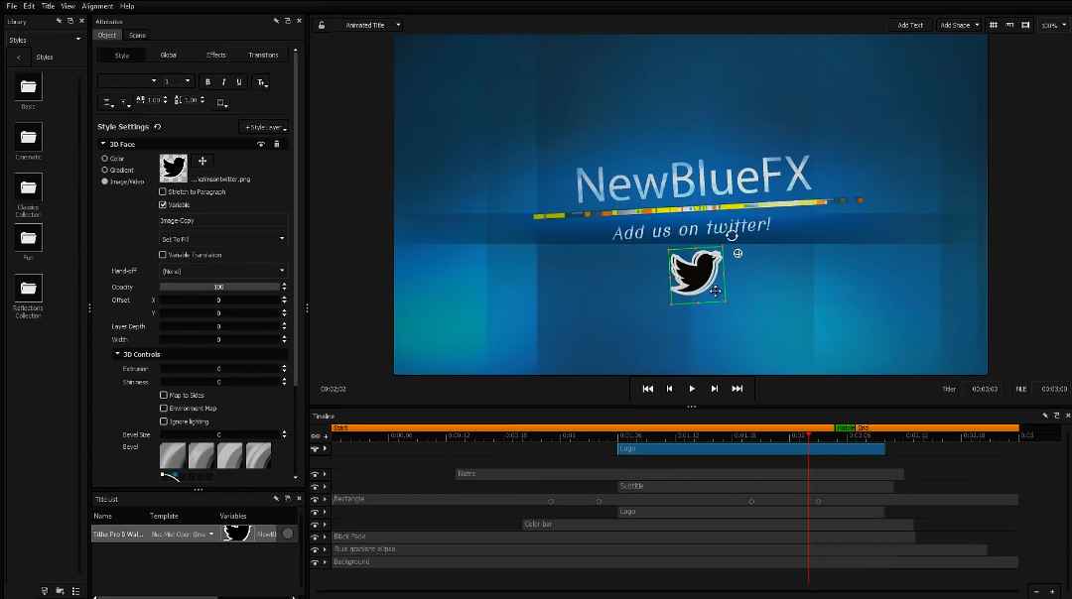Open the Help menu

(127, 6)
